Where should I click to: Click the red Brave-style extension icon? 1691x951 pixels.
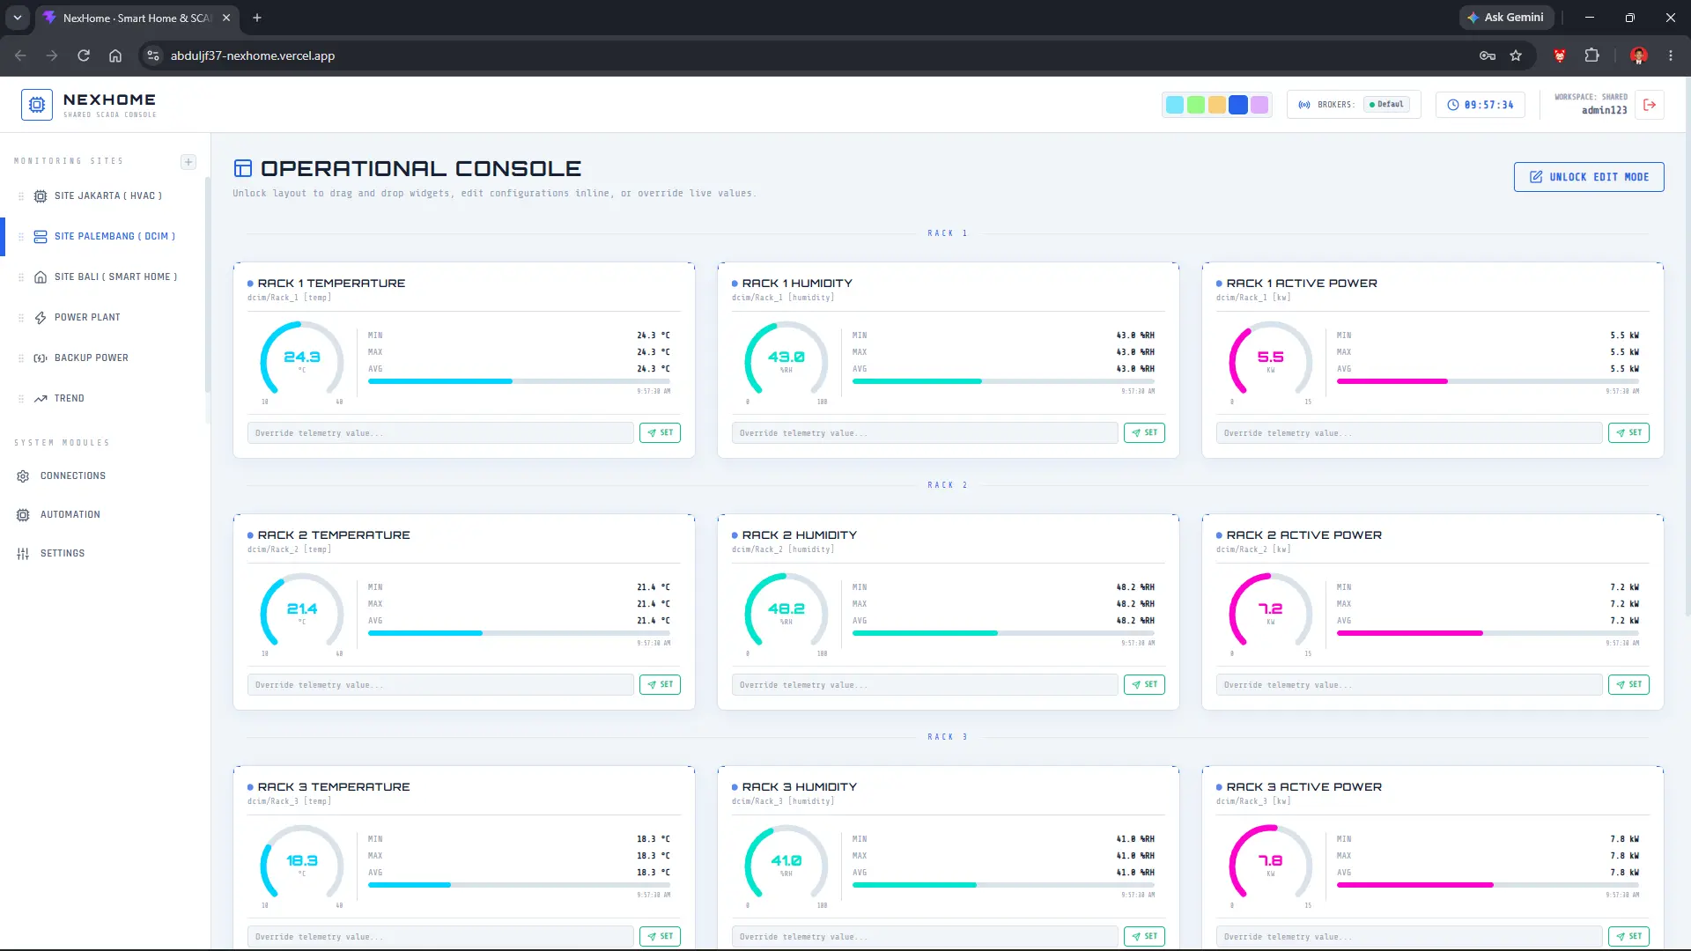(1560, 55)
